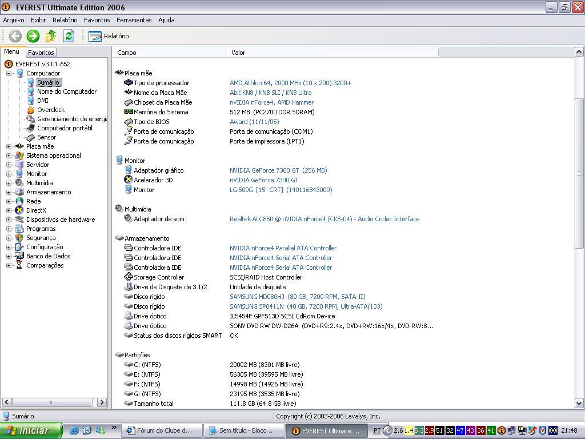Click the tree pane scroll right arrow
The height and width of the screenshot is (439, 585).
(102, 402)
